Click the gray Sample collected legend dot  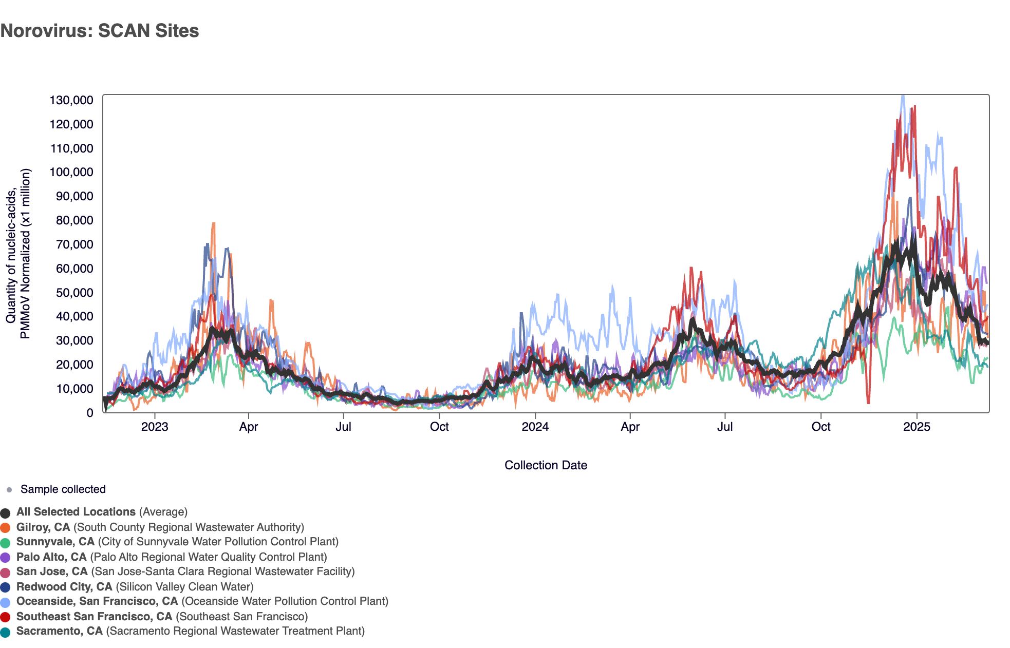click(x=9, y=490)
